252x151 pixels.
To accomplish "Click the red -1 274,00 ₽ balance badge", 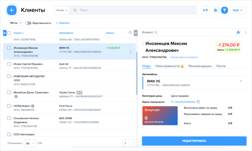I will point(228,45).
